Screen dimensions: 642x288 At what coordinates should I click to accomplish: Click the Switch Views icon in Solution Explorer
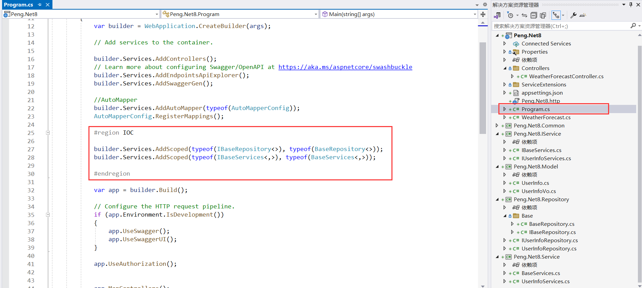497,15
